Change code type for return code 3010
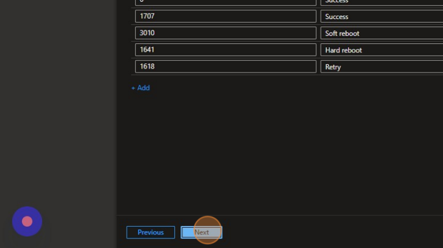Image resolution: width=443 pixels, height=248 pixels. click(x=381, y=33)
